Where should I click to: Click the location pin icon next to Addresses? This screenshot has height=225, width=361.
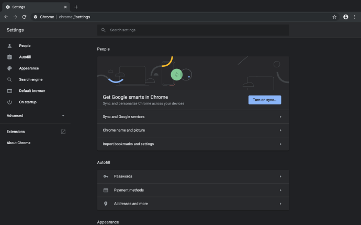click(106, 204)
